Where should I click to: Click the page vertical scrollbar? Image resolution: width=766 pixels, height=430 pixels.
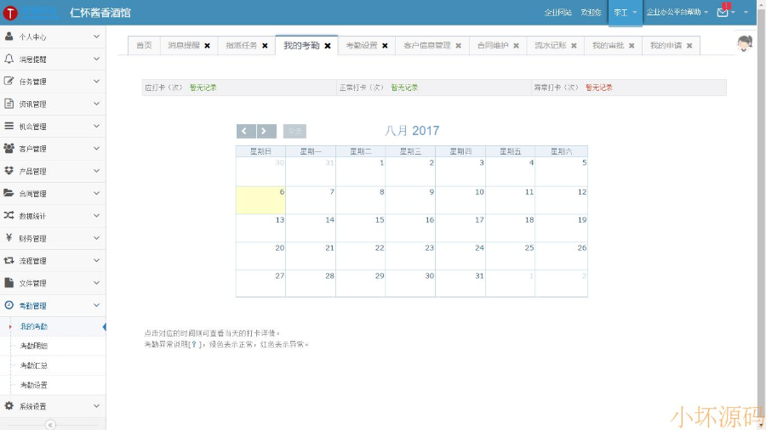click(761, 215)
